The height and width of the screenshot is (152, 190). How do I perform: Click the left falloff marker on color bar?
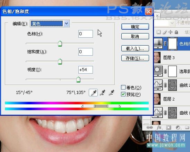pyautogui.click(x=83, y=106)
